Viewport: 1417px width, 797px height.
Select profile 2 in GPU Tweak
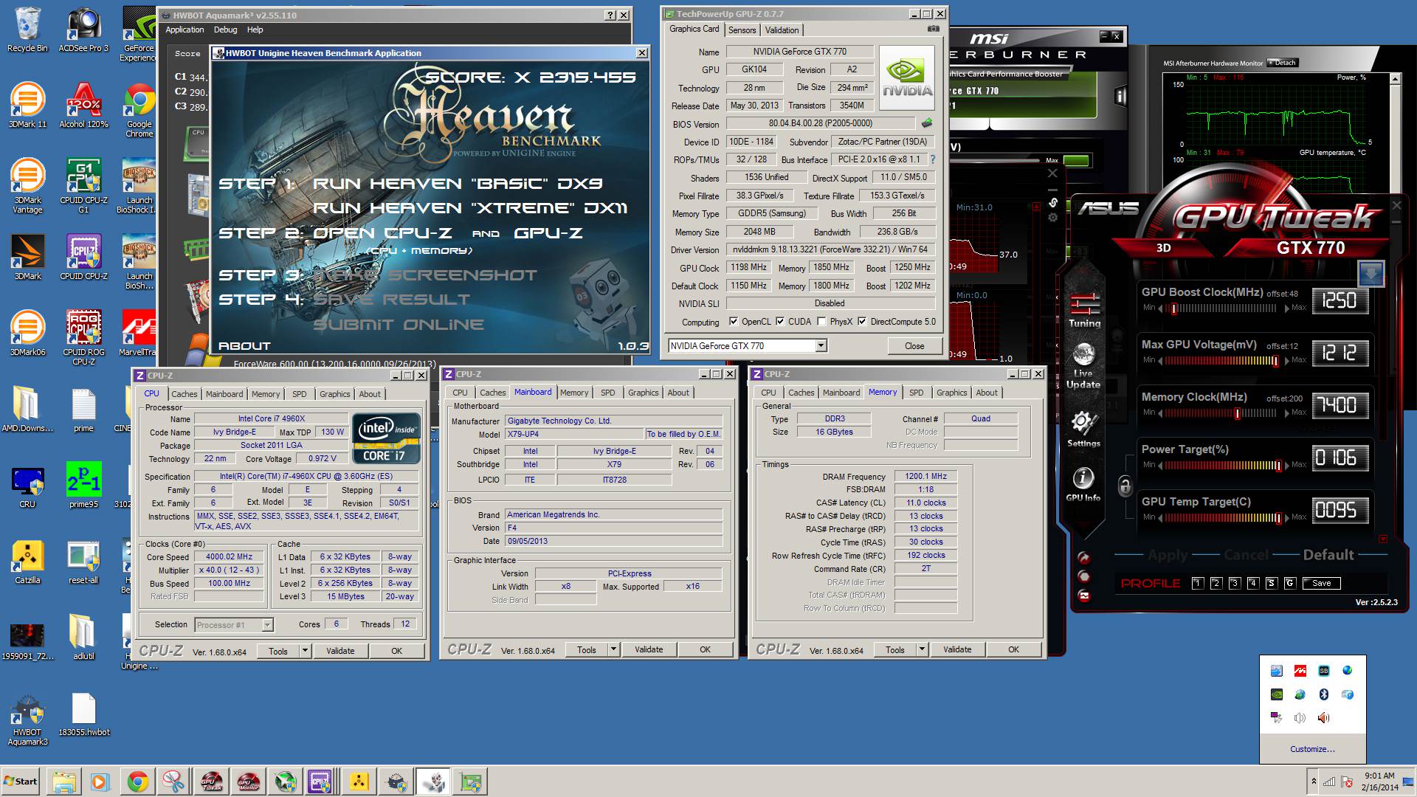point(1216,583)
